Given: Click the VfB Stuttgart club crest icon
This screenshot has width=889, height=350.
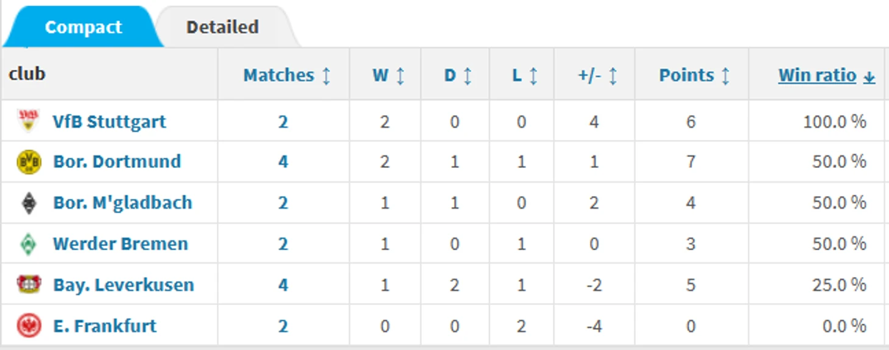Looking at the screenshot, I should (29, 121).
